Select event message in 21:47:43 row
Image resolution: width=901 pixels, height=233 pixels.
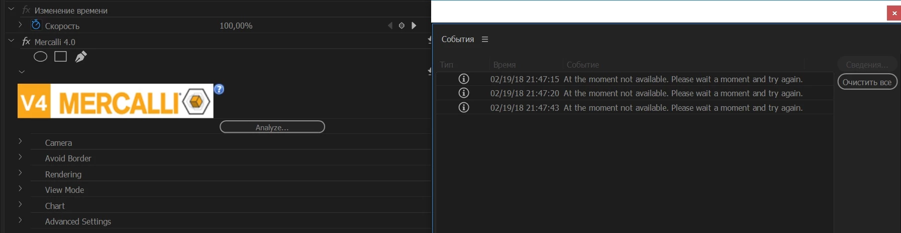tap(683, 108)
